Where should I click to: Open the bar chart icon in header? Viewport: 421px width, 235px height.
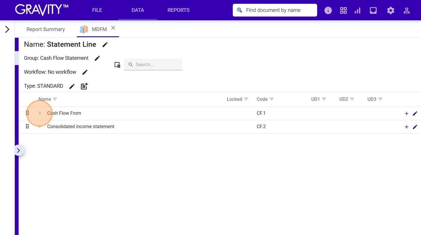tap(357, 11)
